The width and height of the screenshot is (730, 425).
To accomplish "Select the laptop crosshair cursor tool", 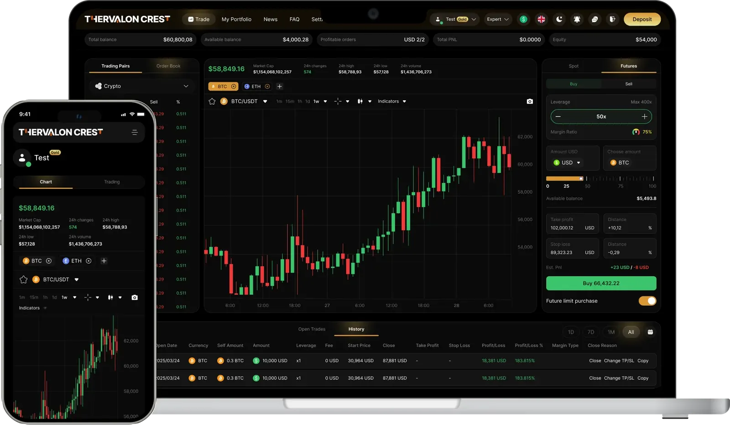I will coord(338,101).
